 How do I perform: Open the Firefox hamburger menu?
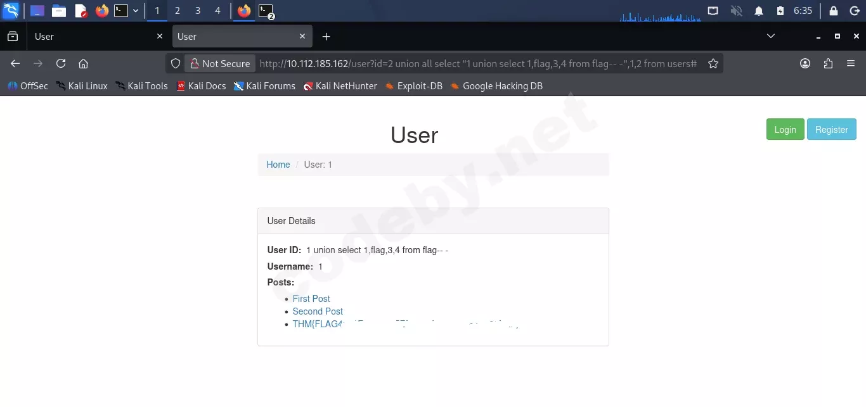point(851,63)
